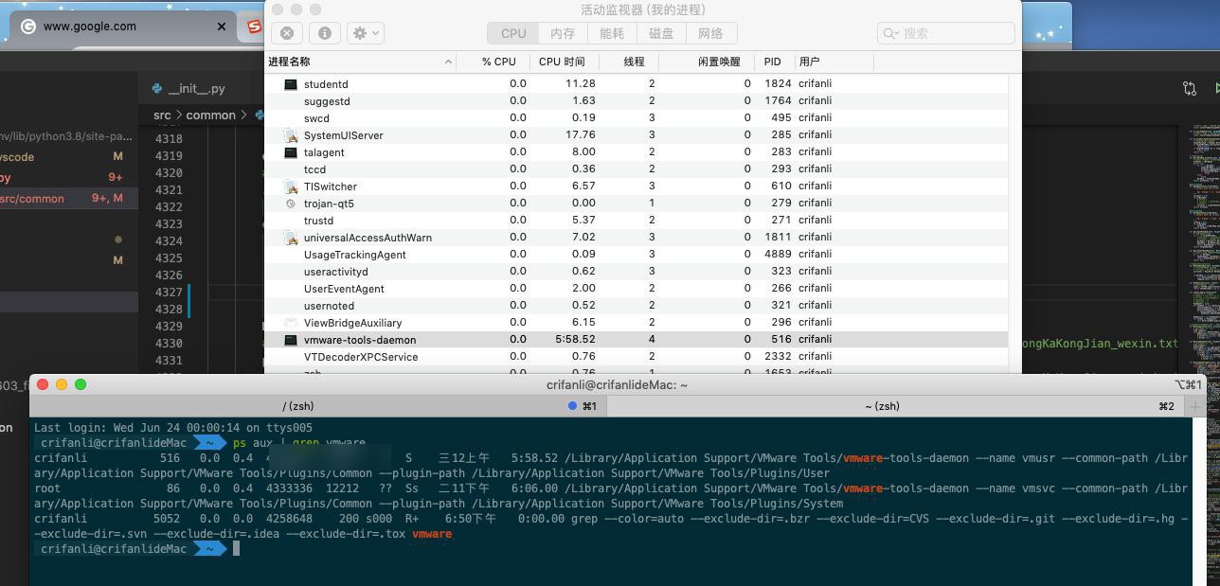Switch to the 能耗 energy tab

click(612, 33)
